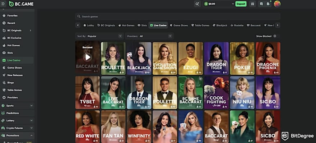The height and width of the screenshot is (143, 316).
Task: Switch to the Baccarat category tab
Action: 254,26
